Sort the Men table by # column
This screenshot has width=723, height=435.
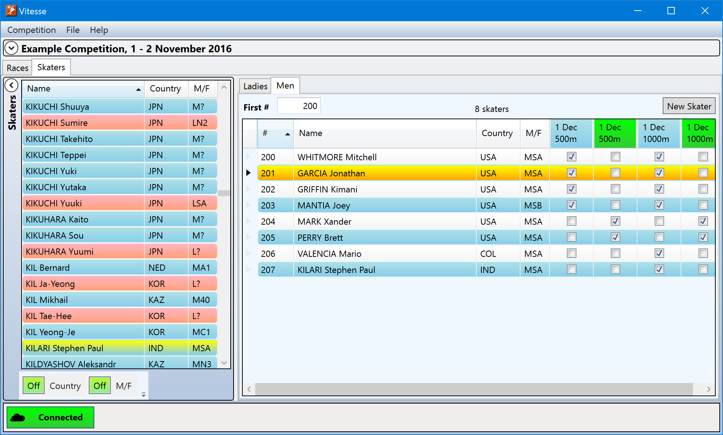pyautogui.click(x=275, y=134)
